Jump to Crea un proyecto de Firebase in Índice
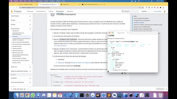 point(141,18)
